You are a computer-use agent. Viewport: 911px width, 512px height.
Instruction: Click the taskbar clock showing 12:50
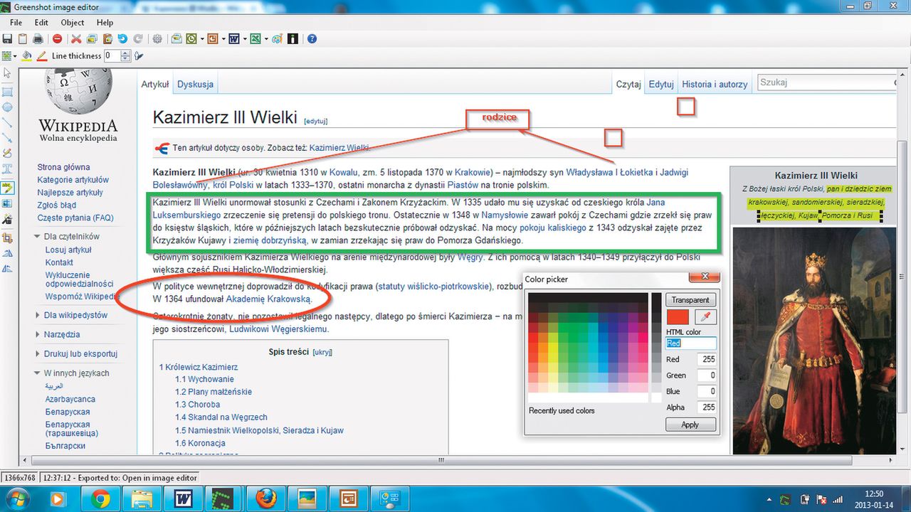coord(875,498)
